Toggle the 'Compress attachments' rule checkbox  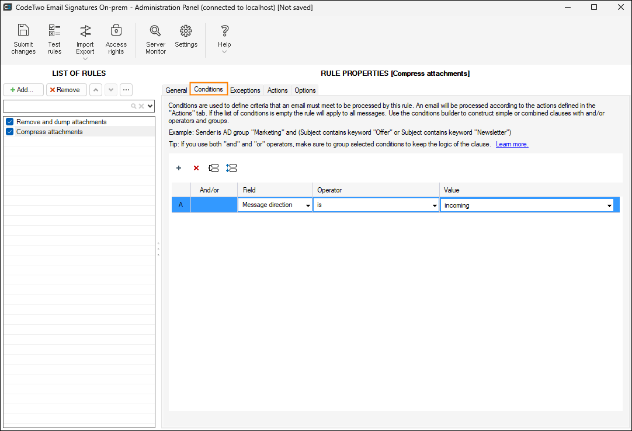[9, 132]
